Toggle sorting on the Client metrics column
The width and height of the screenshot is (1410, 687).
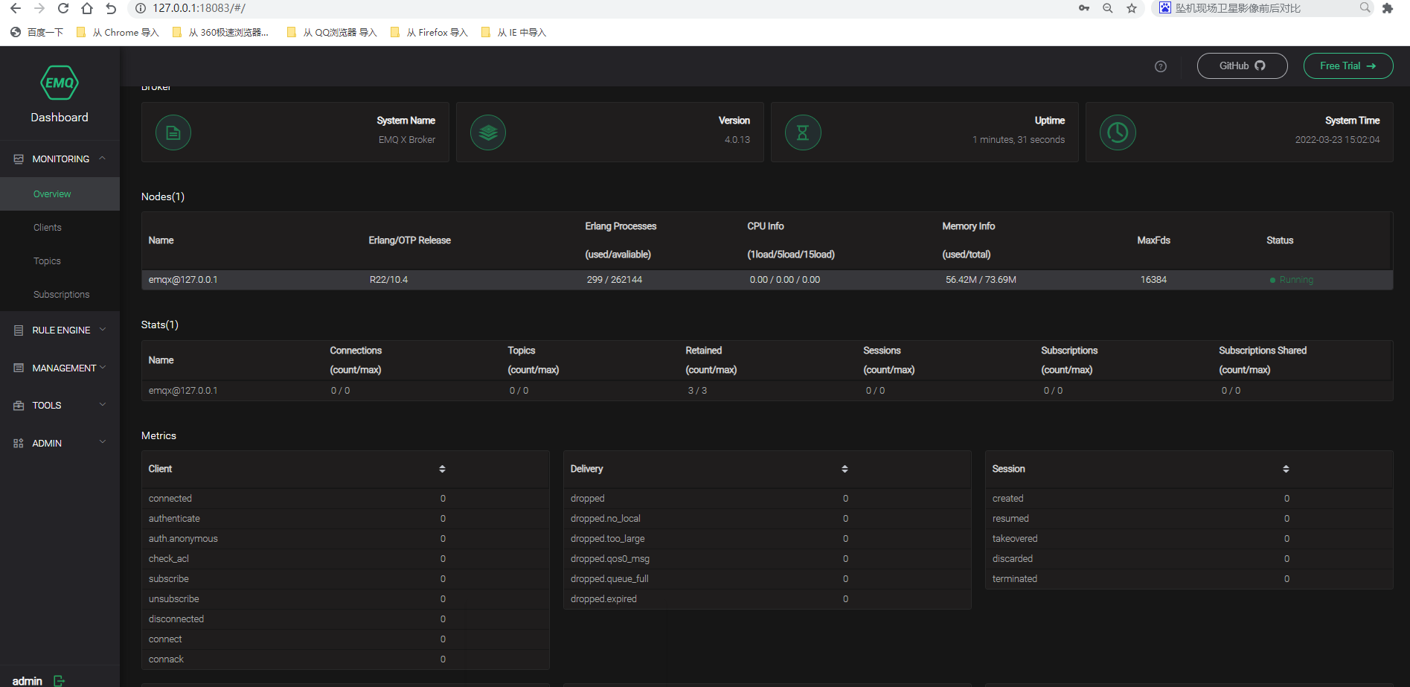pyautogui.click(x=443, y=469)
